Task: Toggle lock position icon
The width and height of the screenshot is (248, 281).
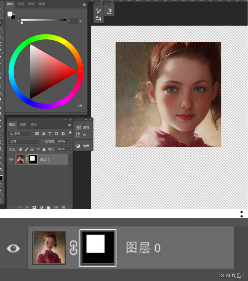Action: point(32,149)
